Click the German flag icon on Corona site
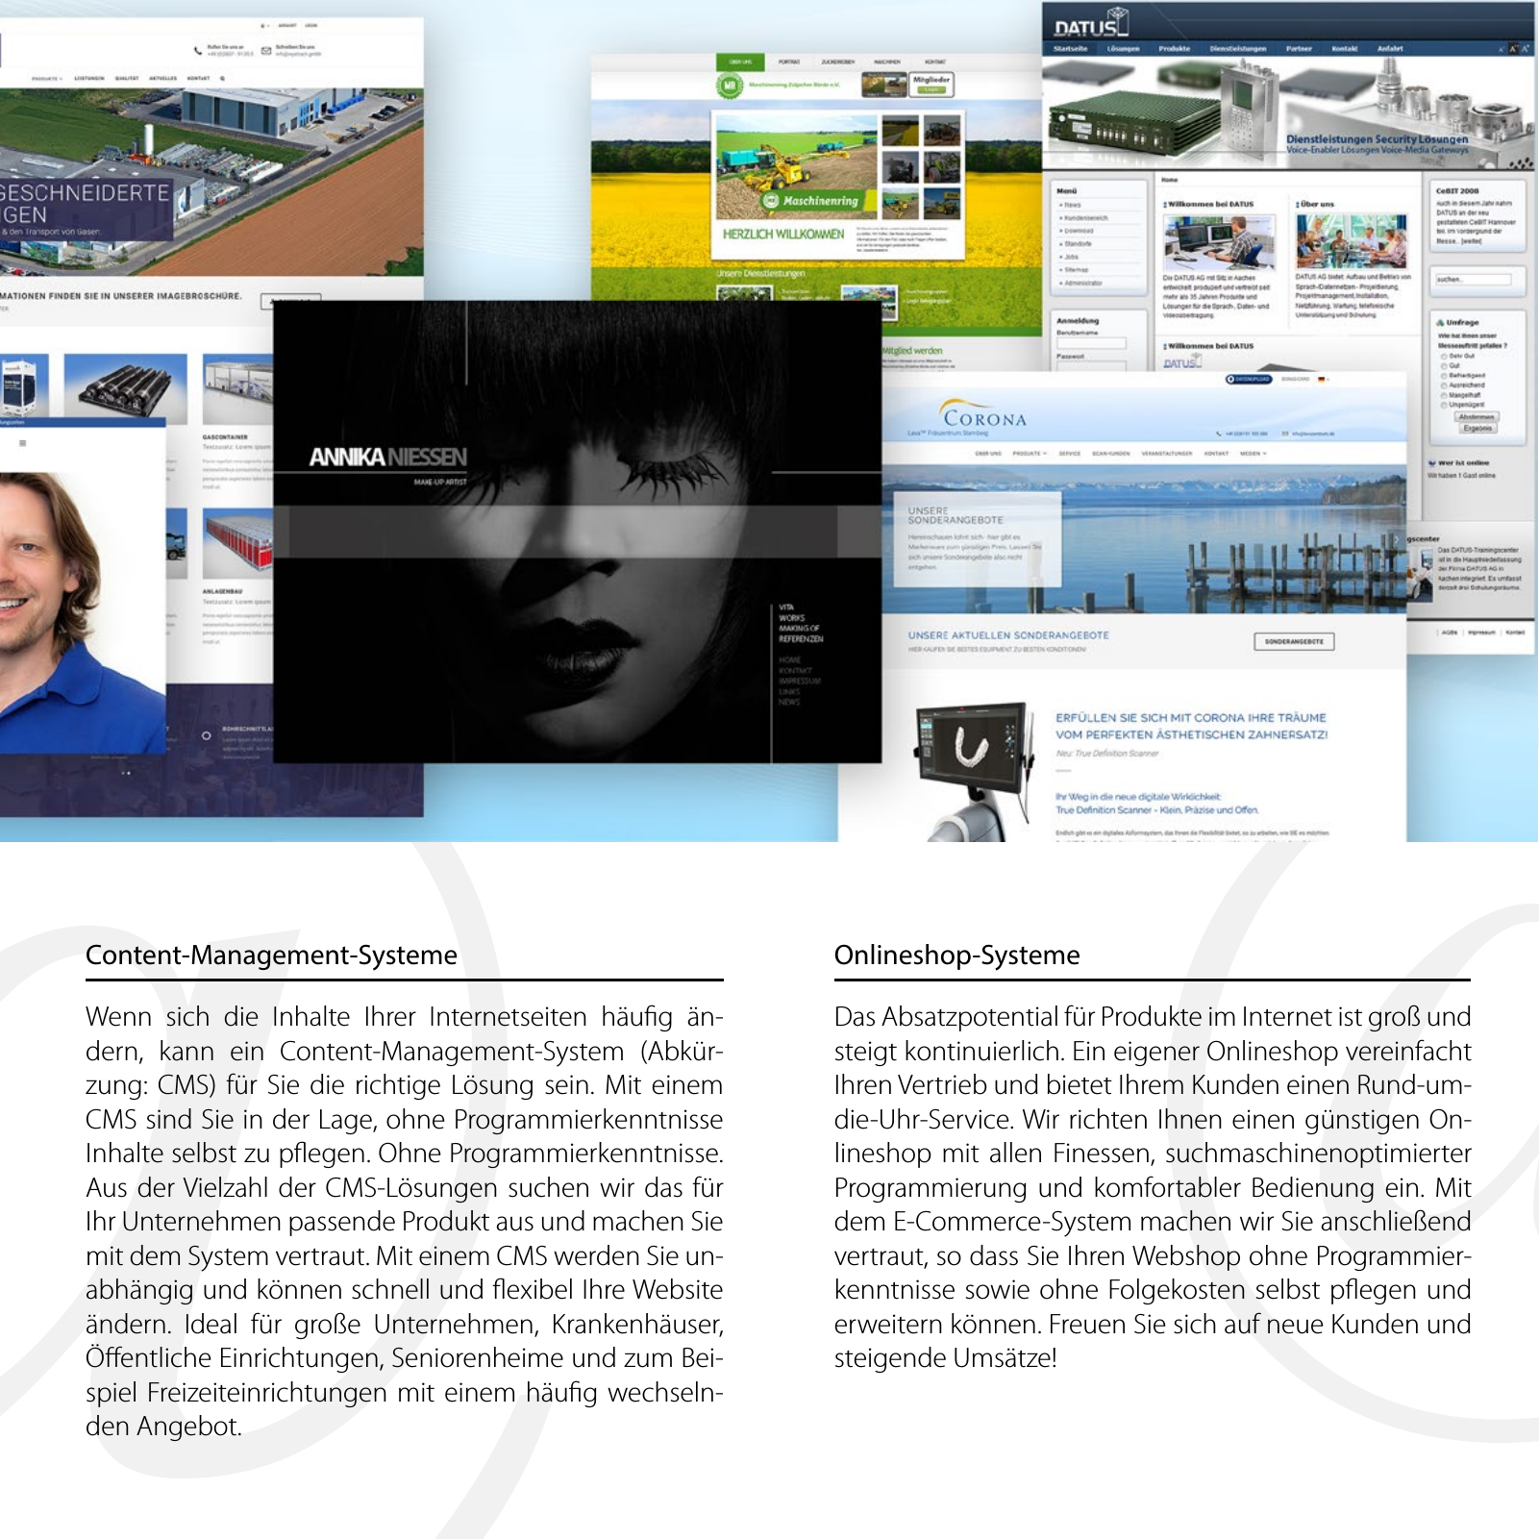This screenshot has height=1539, width=1539. pos(1322,380)
